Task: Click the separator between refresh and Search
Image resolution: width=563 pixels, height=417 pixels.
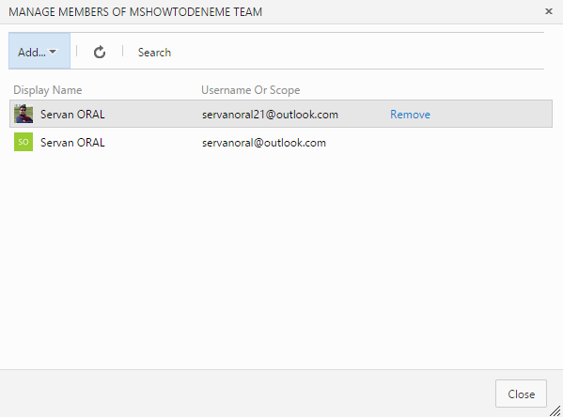Action: [122, 52]
